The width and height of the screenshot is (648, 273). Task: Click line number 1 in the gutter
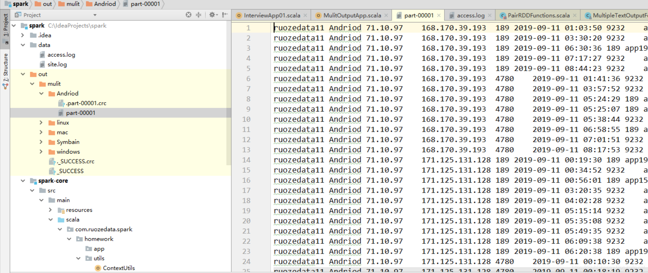click(248, 28)
